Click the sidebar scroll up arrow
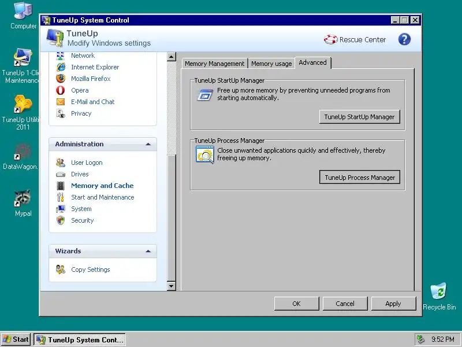Viewport: 462px width, 347px height. (x=172, y=57)
